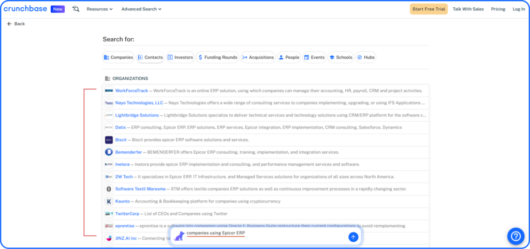
Task: Click the search box with Epicor query
Action: 266,236
